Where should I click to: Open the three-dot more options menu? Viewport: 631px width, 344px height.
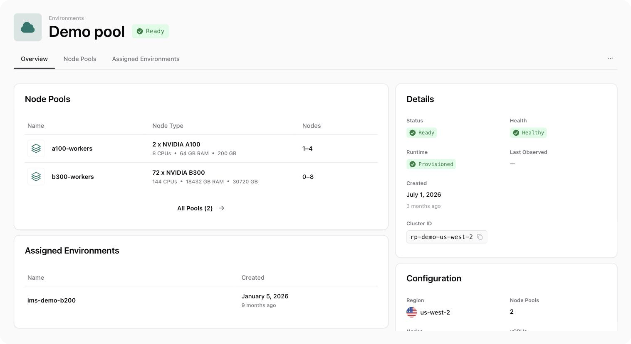click(x=610, y=59)
